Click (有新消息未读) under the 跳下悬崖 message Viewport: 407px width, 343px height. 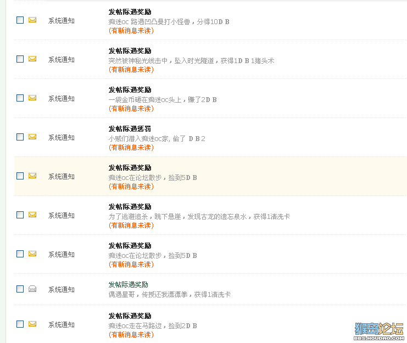[131, 226]
